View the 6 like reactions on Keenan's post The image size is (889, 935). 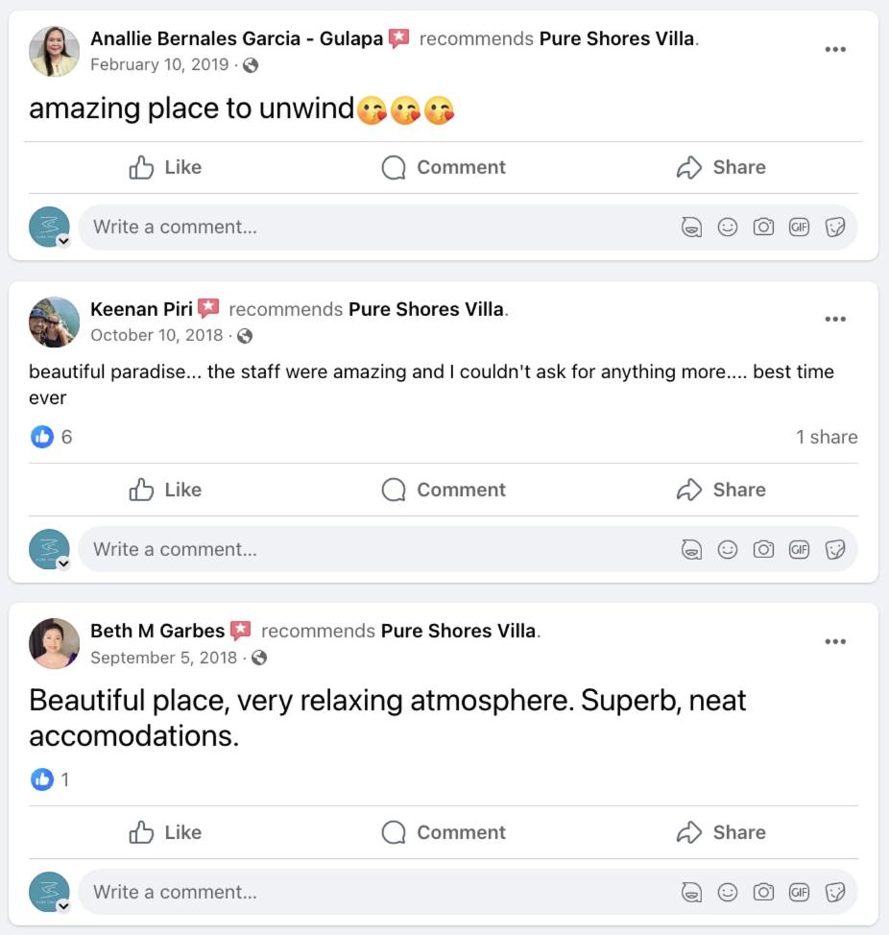51,437
